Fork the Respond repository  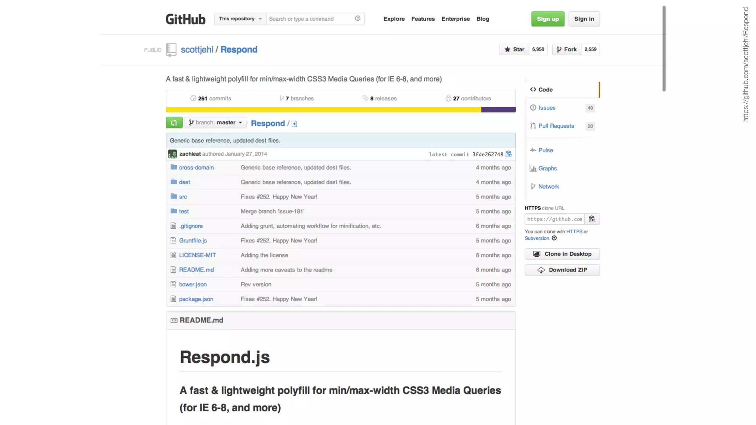[567, 49]
